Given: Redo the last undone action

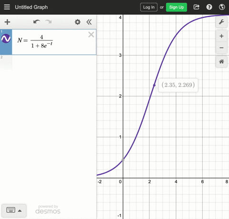Looking at the screenshot, I should [48, 22].
